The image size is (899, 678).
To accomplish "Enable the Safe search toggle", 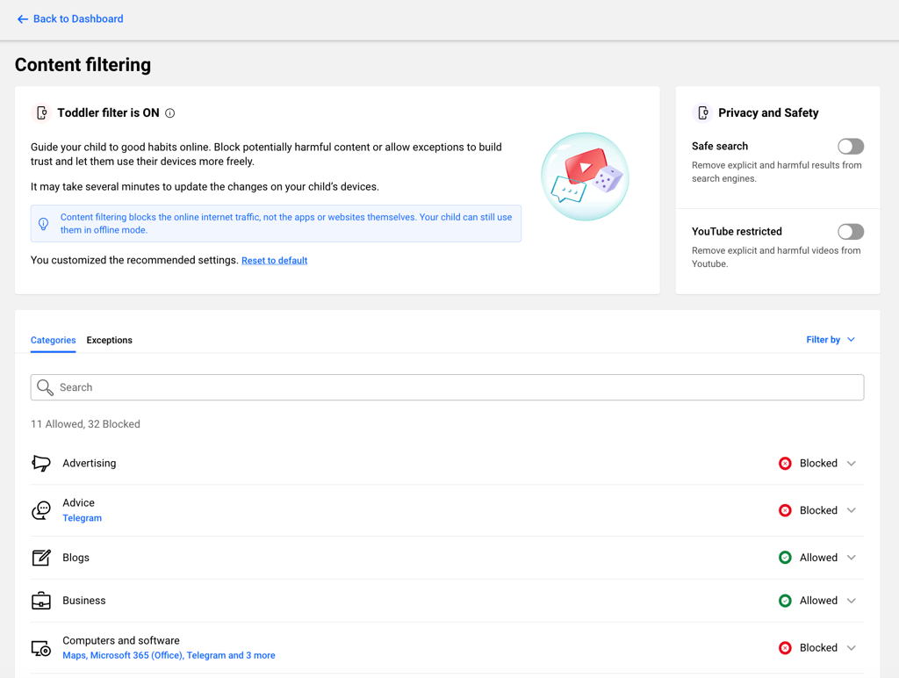I will pos(850,147).
